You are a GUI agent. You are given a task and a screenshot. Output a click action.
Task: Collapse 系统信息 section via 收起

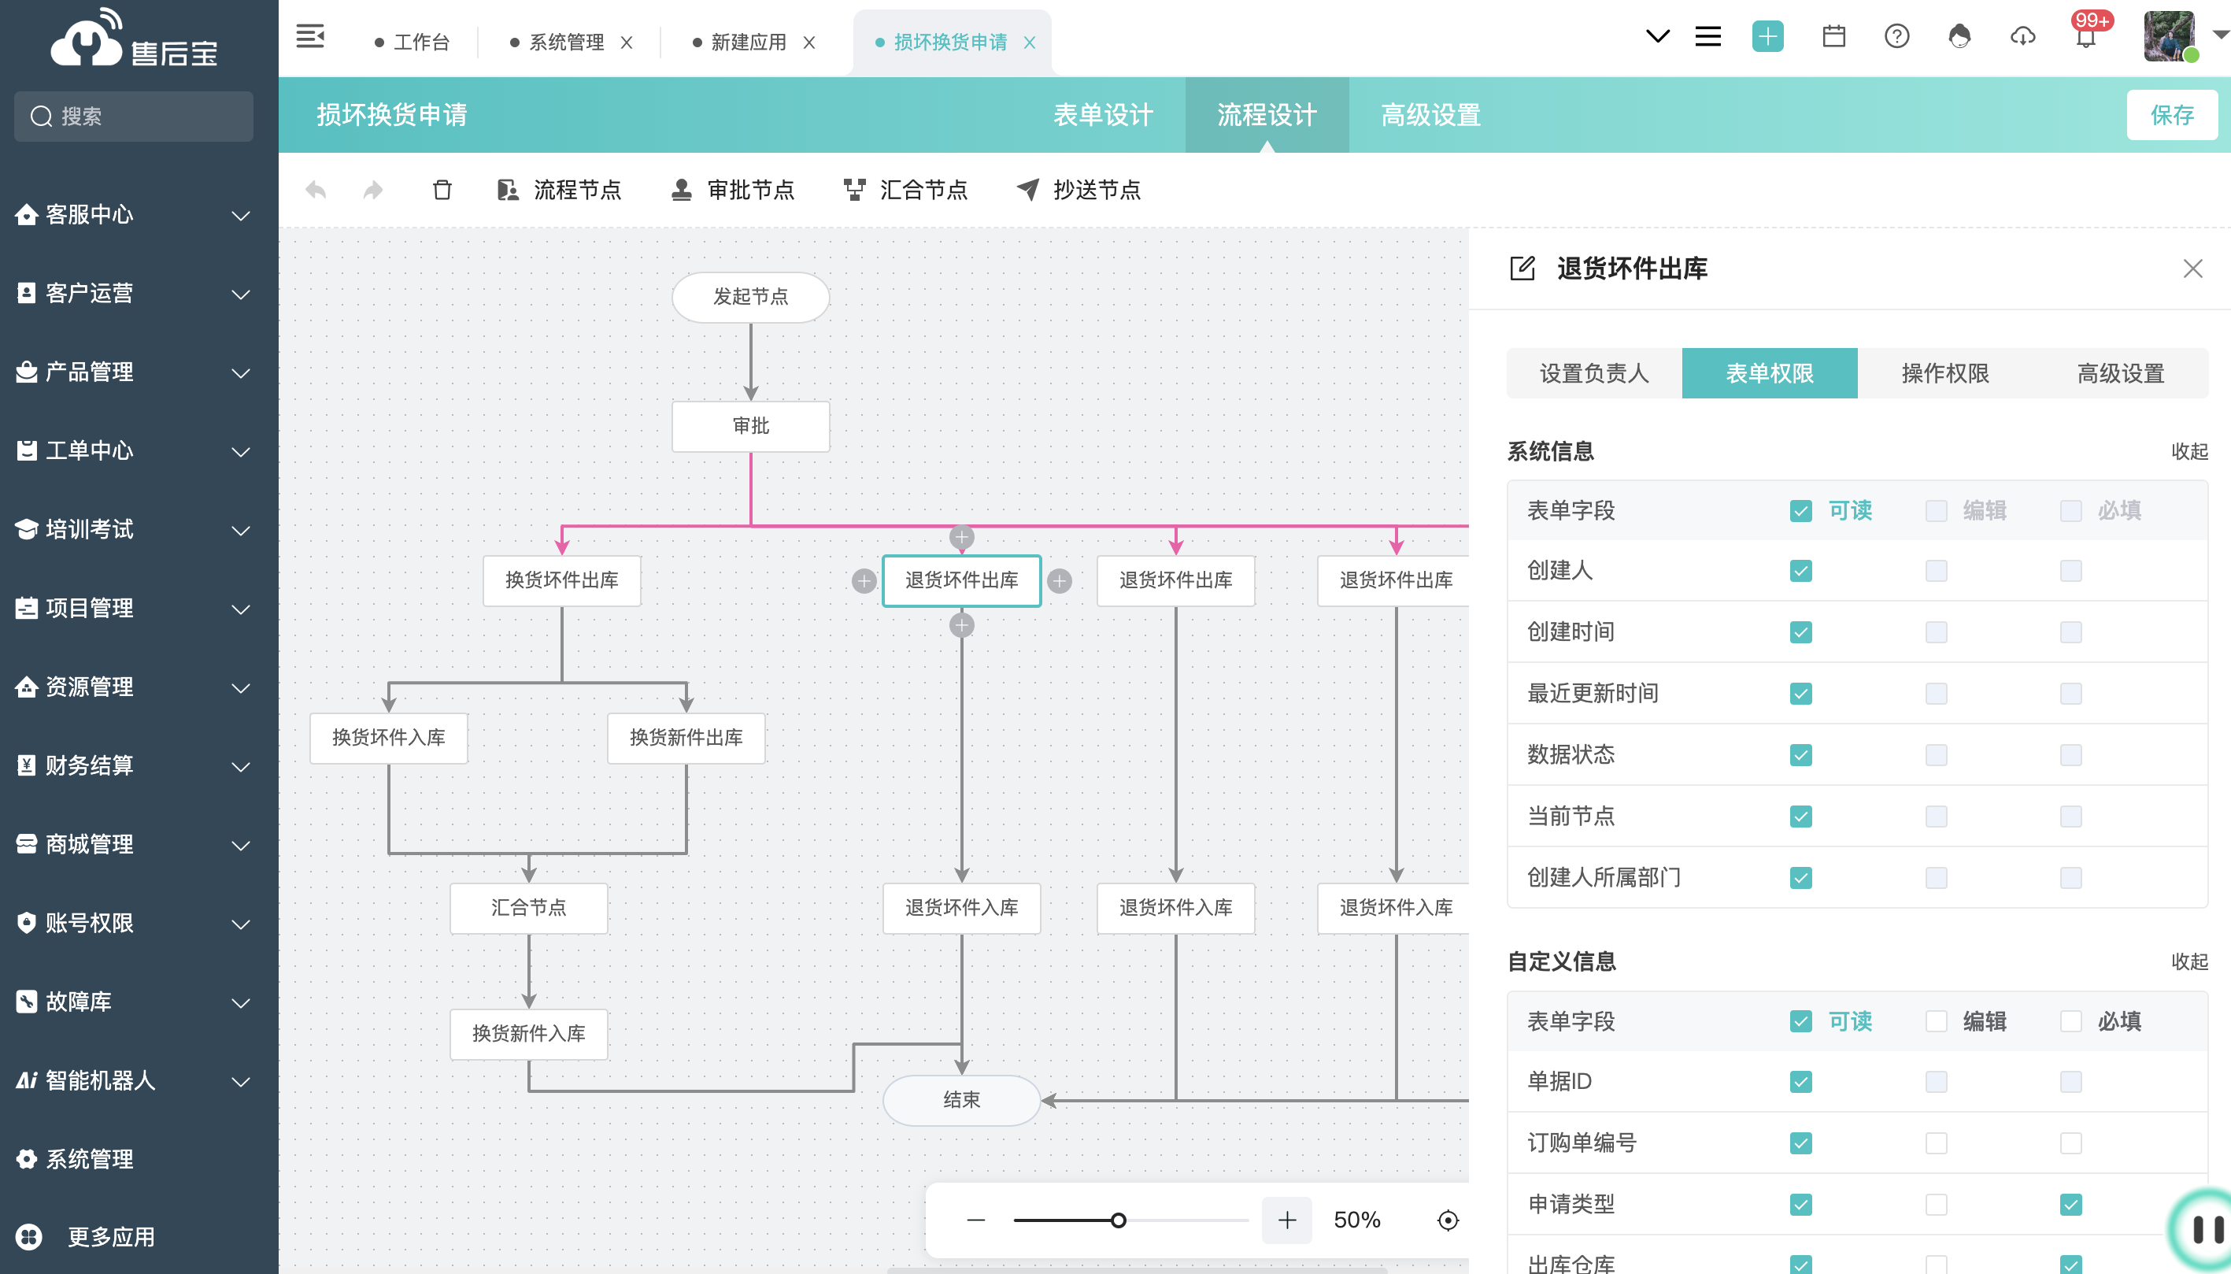[2189, 451]
